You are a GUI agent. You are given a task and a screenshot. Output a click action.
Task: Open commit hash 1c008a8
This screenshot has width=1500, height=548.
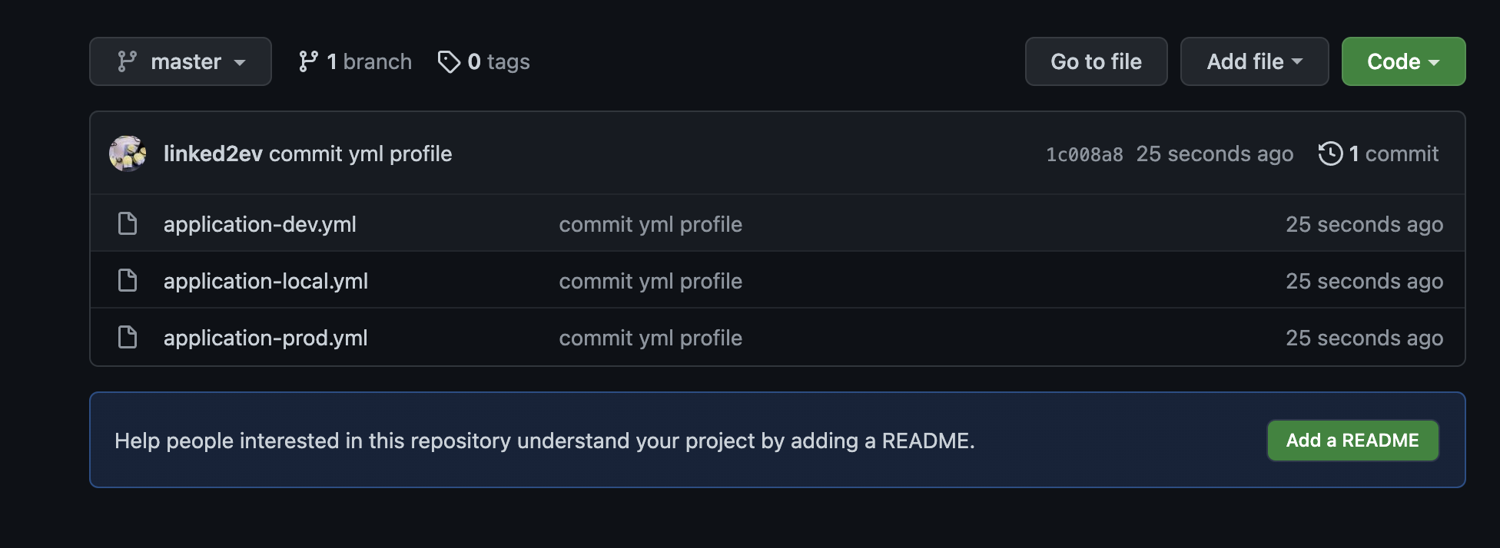(x=1084, y=154)
